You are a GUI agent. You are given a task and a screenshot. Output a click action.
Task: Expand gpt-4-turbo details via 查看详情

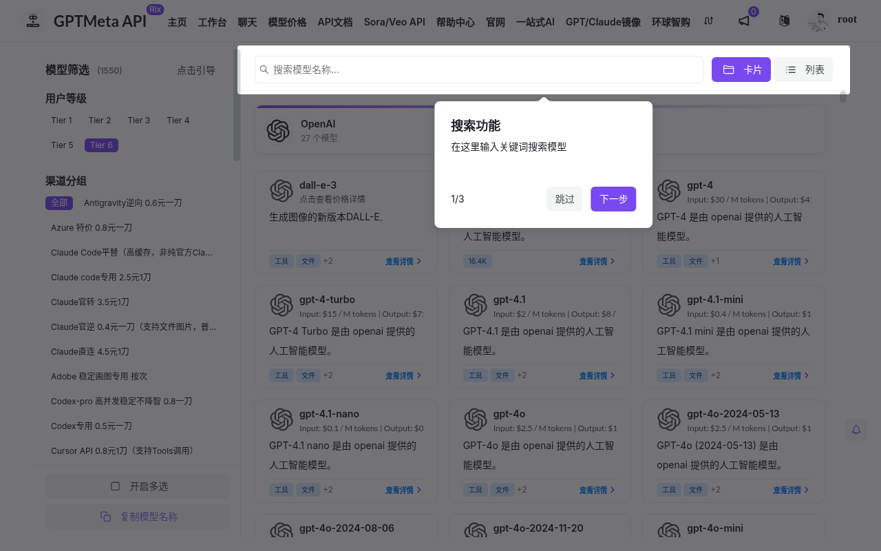click(x=404, y=375)
